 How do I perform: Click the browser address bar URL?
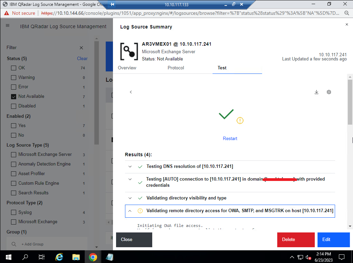click(x=190, y=13)
